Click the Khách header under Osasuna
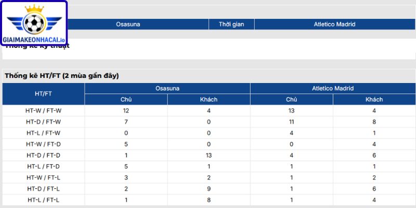Screen dimensions: 416x208 coord(209,99)
